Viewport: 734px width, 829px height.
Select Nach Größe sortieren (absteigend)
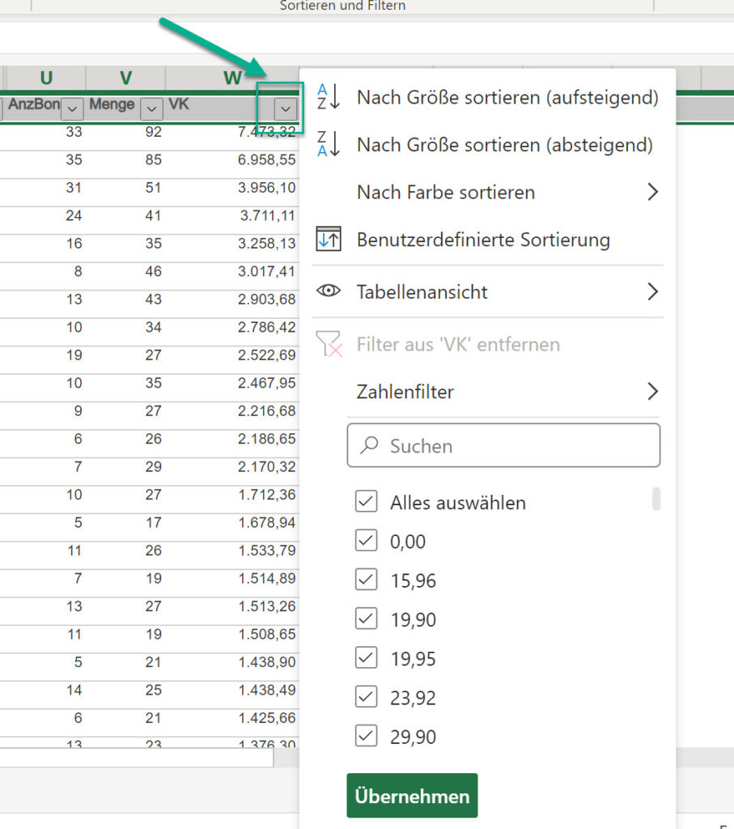(x=504, y=145)
